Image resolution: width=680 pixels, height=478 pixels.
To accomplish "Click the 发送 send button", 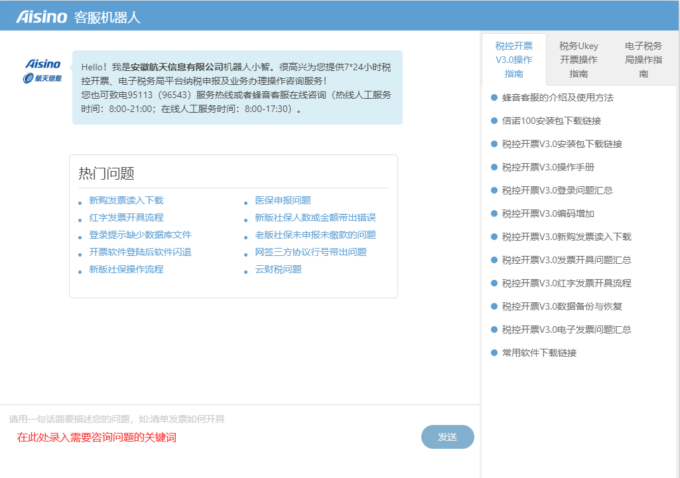I will tap(448, 437).
